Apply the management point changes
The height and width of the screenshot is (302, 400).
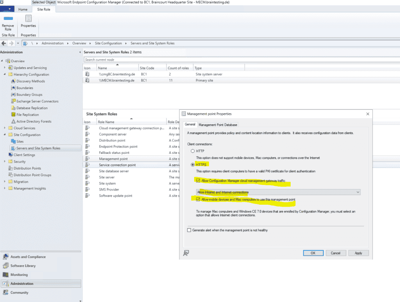click(358, 253)
